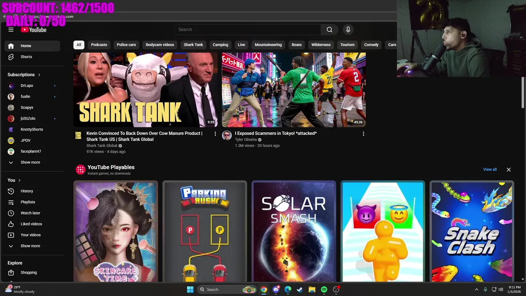
Task: Open History from the sidebar
Action: tap(32, 191)
